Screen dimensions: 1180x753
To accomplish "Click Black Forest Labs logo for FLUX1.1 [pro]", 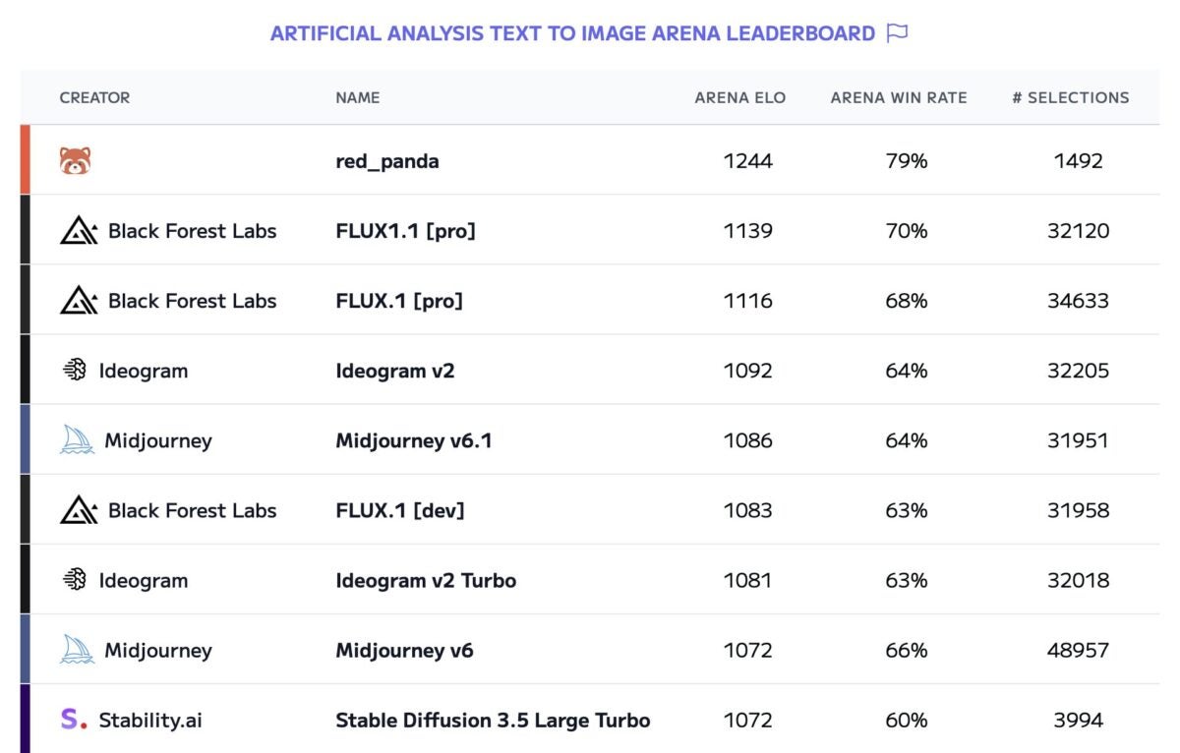I will click(x=79, y=231).
